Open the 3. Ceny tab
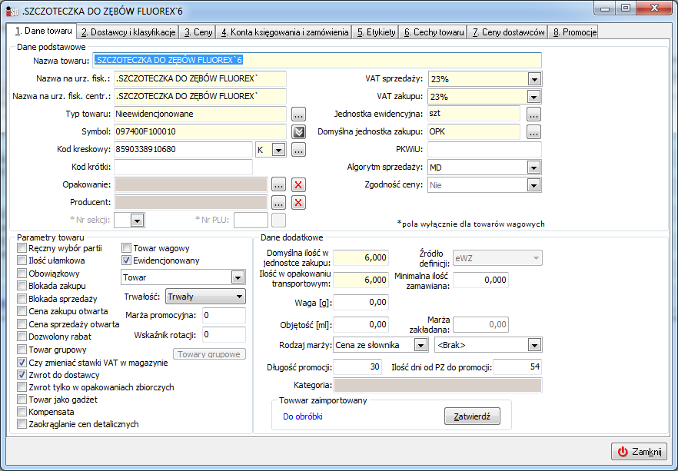 pos(198,32)
